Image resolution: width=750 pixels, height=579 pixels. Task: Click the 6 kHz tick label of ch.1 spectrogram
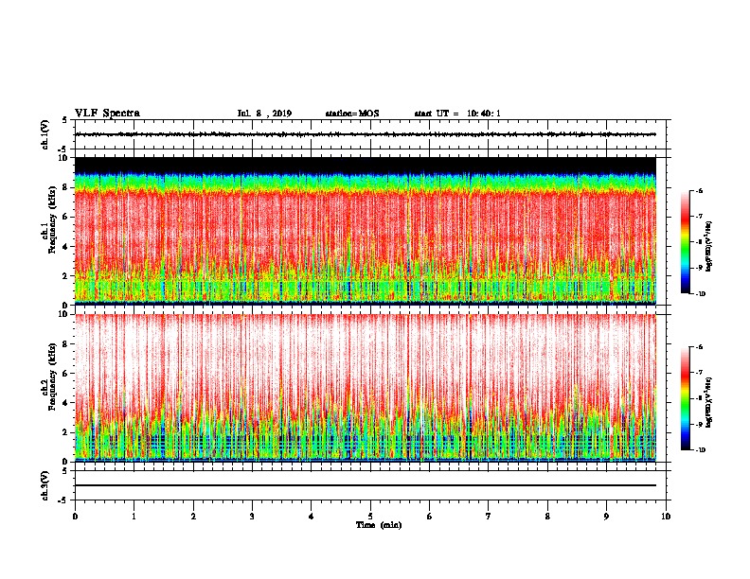click(64, 217)
